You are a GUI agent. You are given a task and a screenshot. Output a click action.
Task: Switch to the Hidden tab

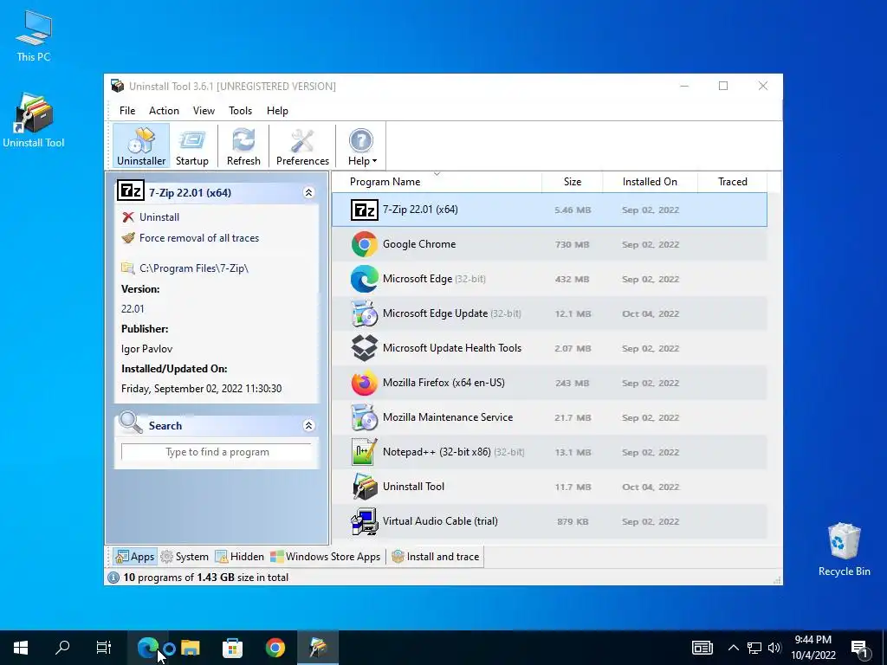tap(240, 557)
